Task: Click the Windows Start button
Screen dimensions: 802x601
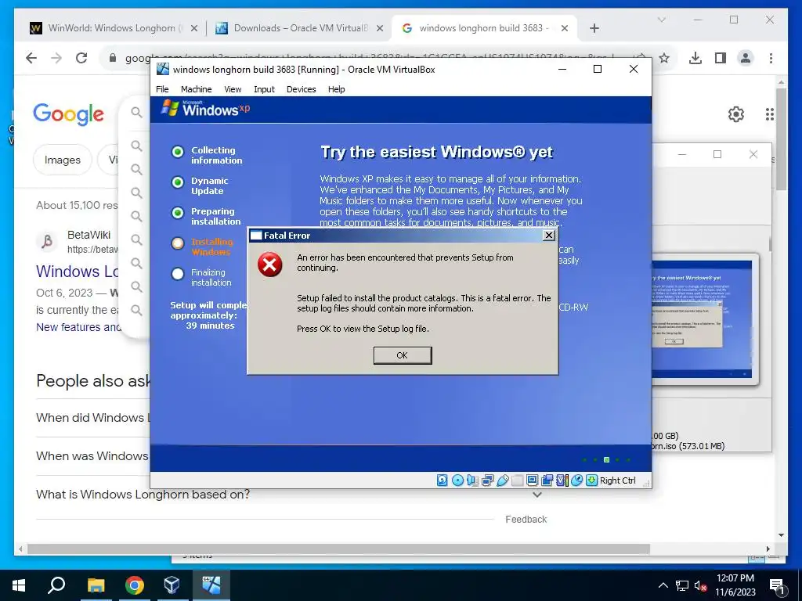Action: [x=19, y=585]
